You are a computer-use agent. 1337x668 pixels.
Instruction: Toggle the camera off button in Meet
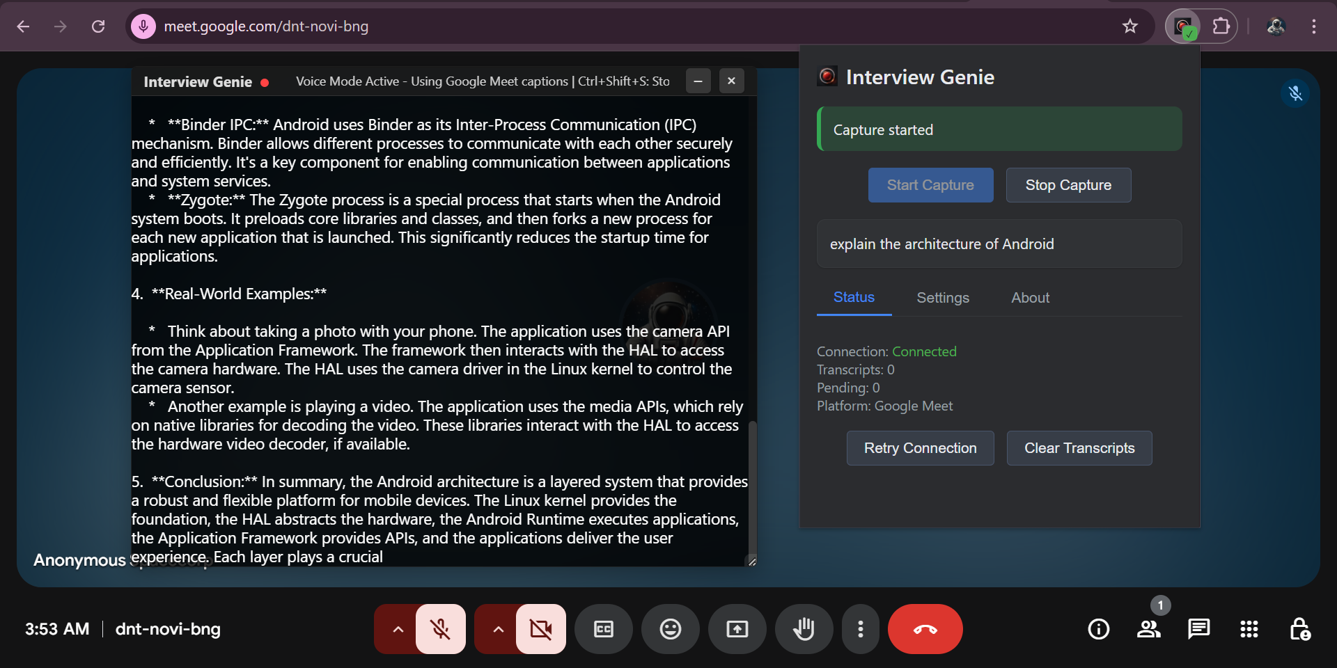[x=541, y=629]
